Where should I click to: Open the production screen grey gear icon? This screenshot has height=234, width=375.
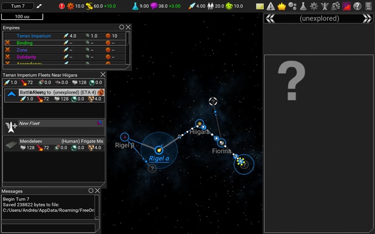[314, 6]
